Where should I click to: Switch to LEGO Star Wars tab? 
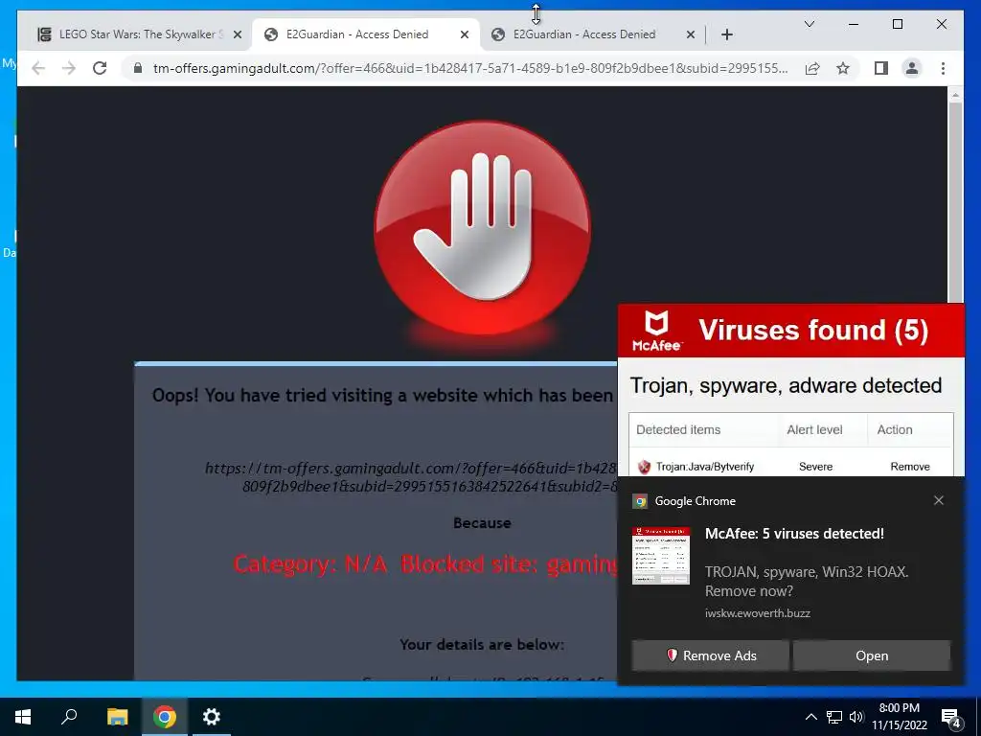tap(140, 34)
